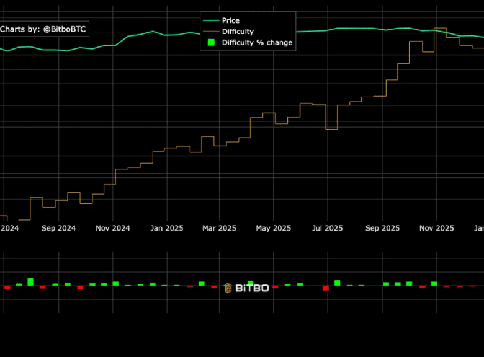Click the green square legend marker
Viewport: 484px width, 357px height.
211,43
